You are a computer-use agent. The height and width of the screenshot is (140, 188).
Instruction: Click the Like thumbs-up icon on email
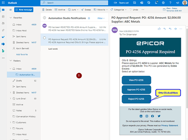159,29
